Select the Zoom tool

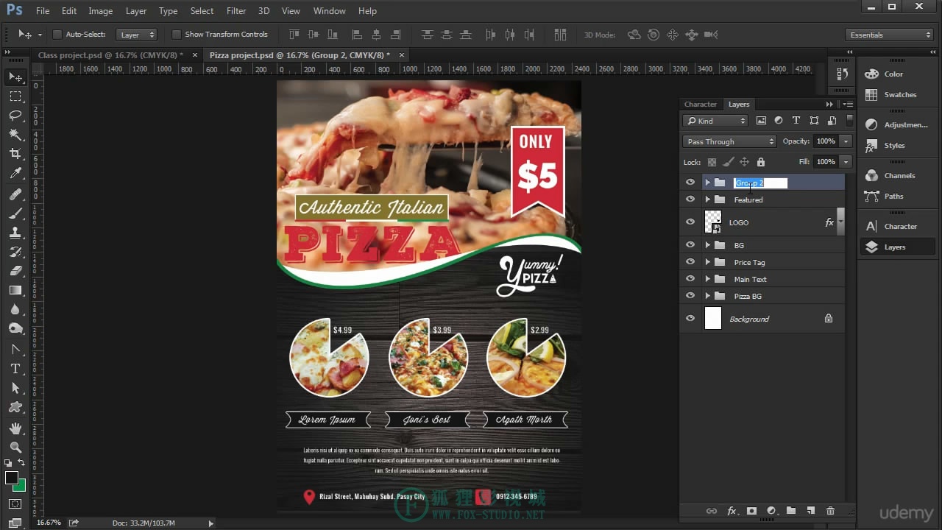coord(15,447)
